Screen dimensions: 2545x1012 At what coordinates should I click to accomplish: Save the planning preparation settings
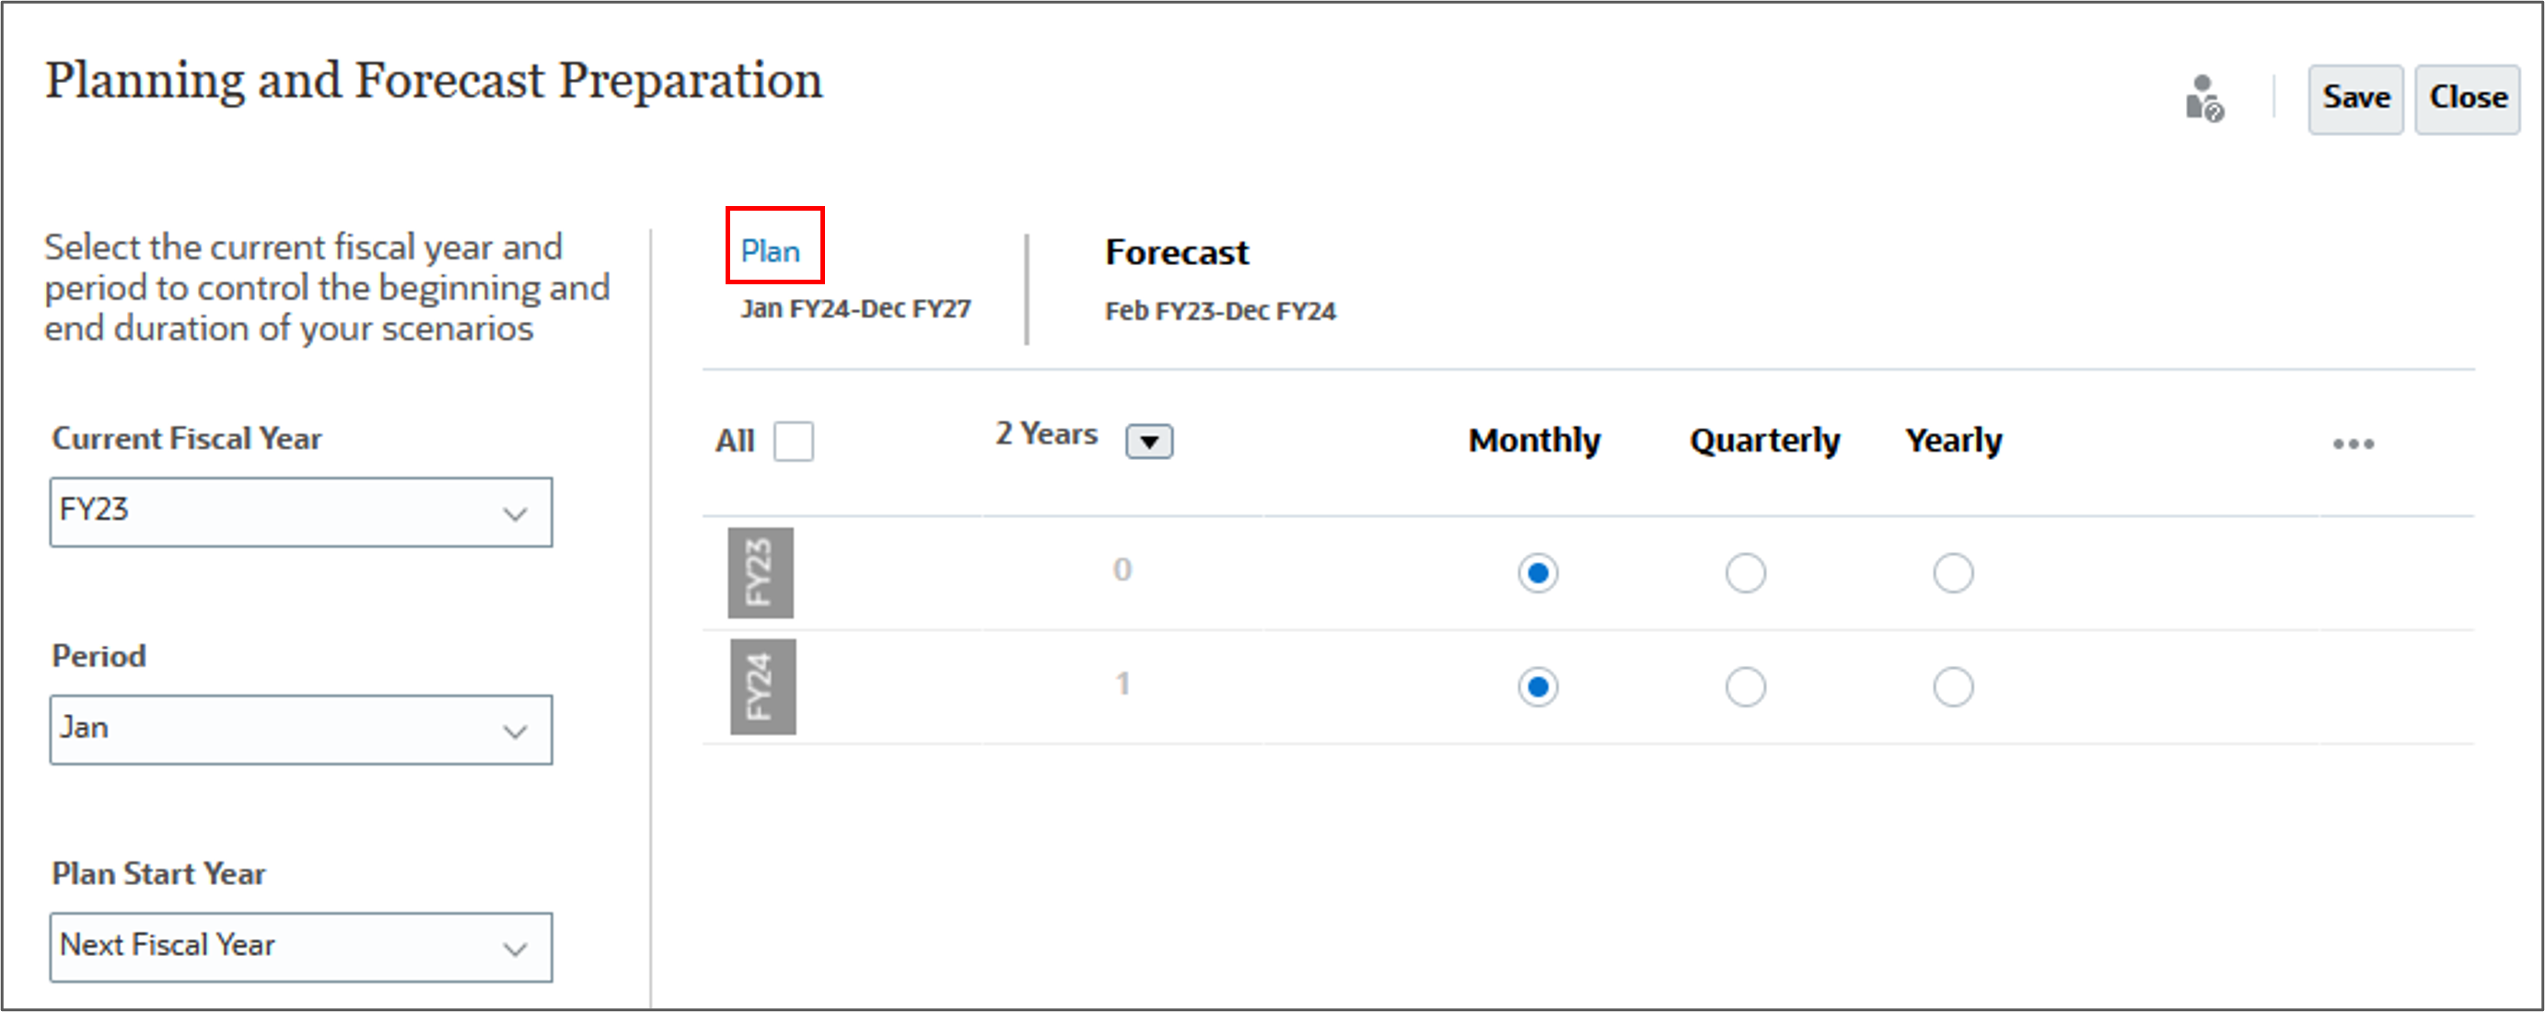click(x=2355, y=98)
